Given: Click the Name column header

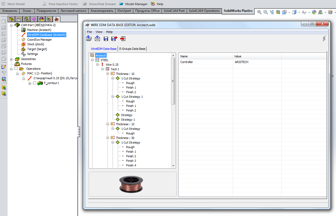Looking at the screenshot, I should tap(206, 56).
